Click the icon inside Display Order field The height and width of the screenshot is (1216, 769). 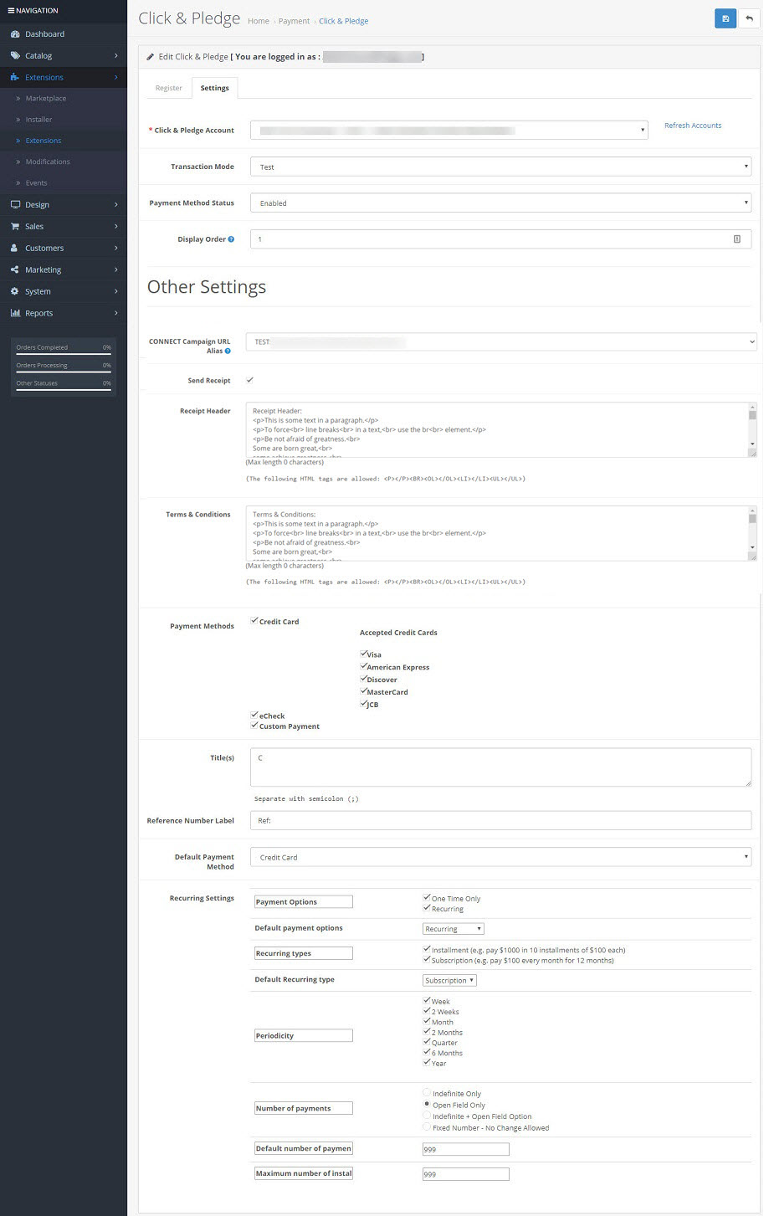[737, 239]
